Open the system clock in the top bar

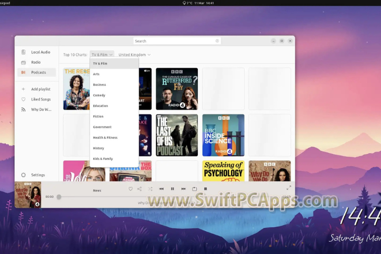(204, 3)
